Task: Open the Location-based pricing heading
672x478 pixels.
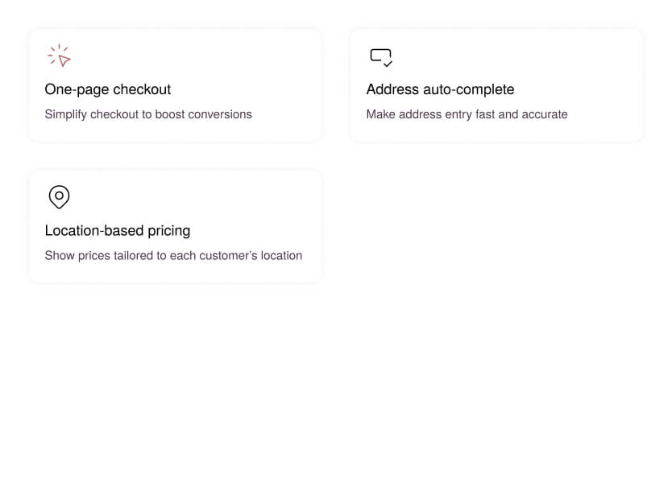Action: [x=118, y=230]
